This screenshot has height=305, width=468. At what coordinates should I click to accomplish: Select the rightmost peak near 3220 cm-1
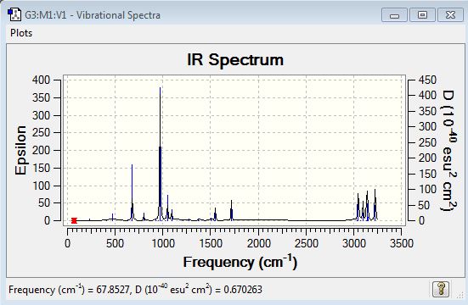pyautogui.click(x=375, y=205)
